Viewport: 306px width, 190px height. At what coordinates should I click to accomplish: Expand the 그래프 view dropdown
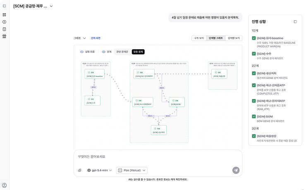tap(79, 38)
